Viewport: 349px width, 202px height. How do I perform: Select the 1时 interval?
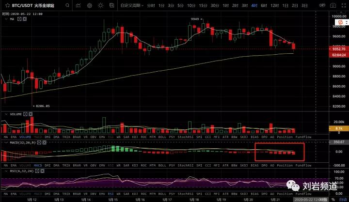point(226,5)
